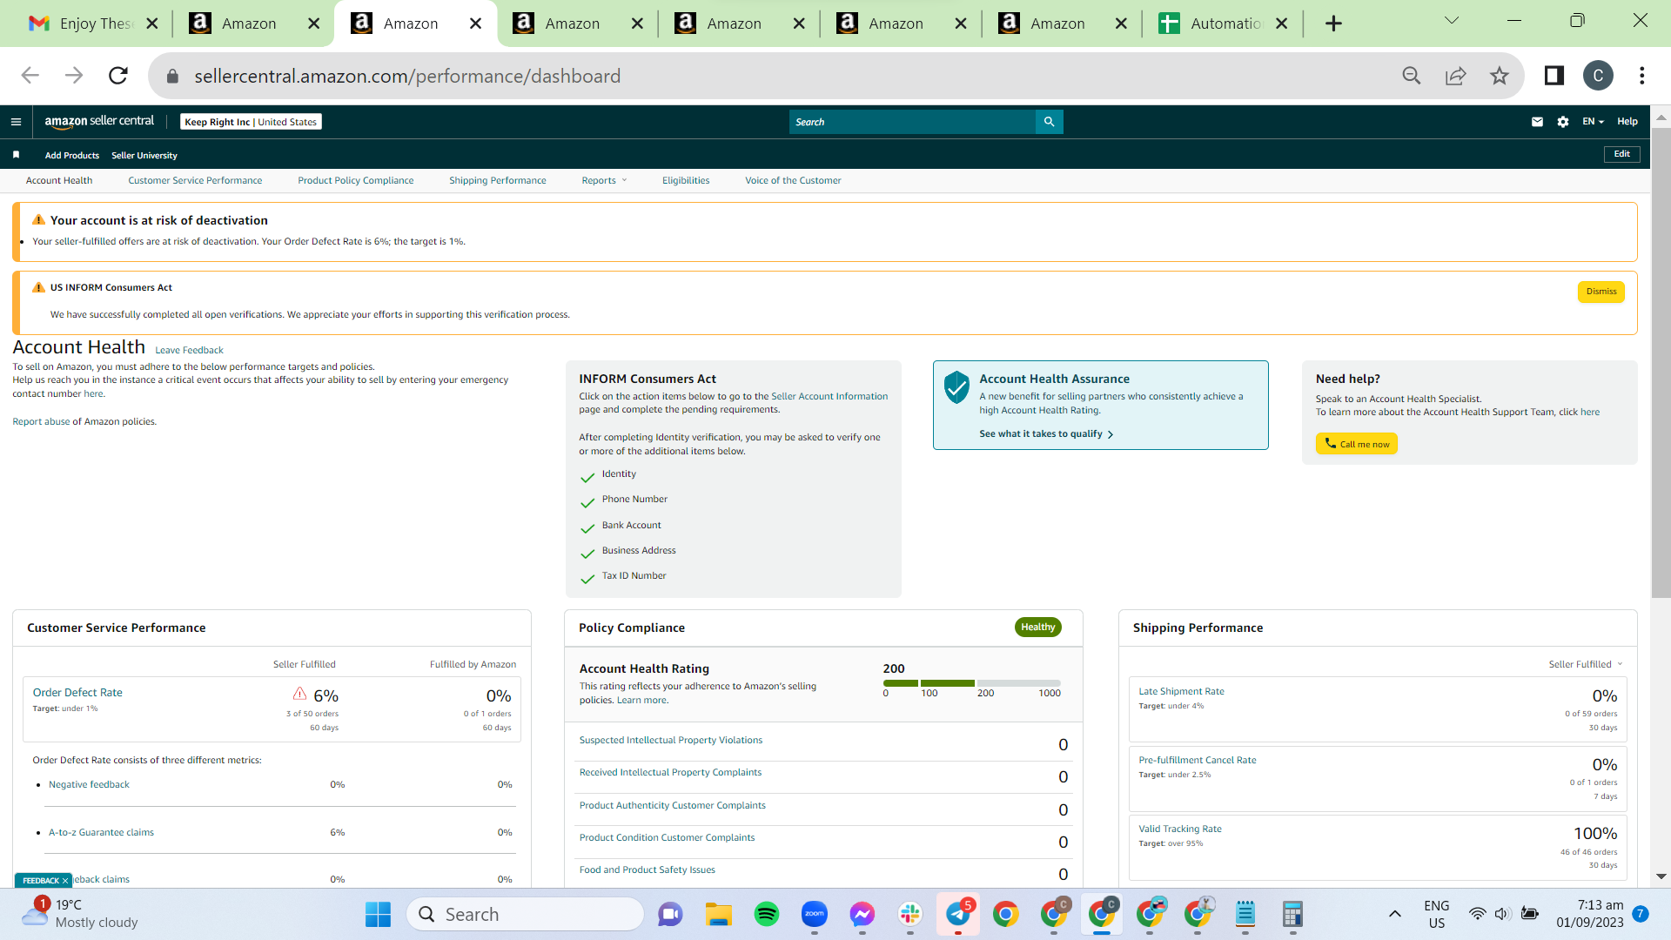Dismiss the US INFORM Consumers Act notice

pos(1601,292)
